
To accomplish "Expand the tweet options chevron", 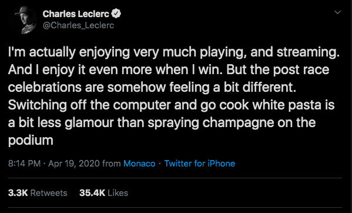I will click(x=337, y=12).
